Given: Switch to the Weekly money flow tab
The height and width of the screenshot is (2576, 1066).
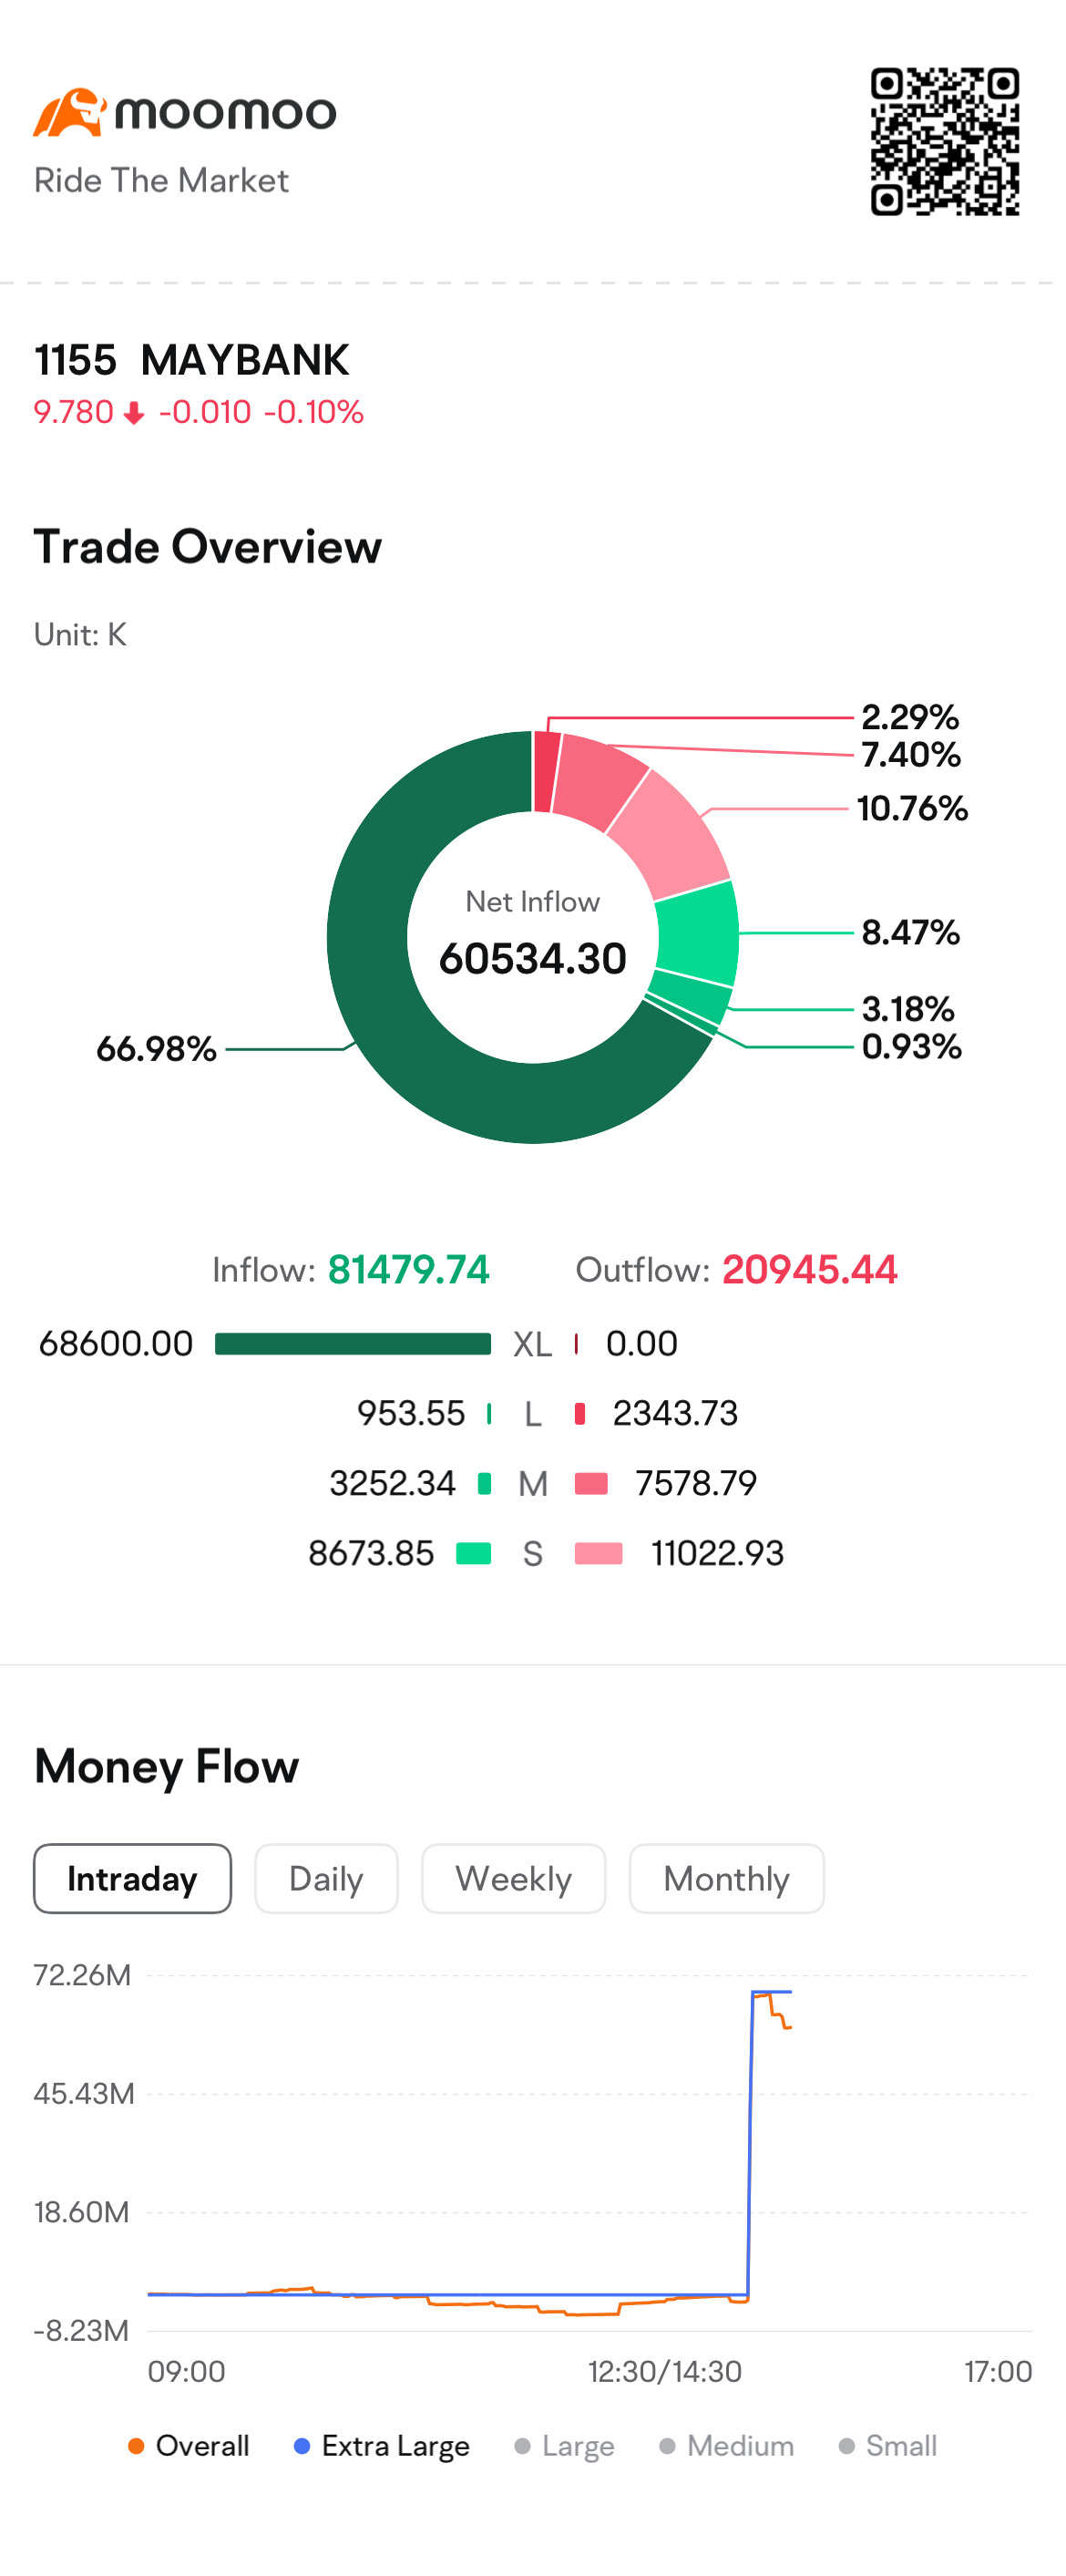Looking at the screenshot, I should pos(513,1878).
